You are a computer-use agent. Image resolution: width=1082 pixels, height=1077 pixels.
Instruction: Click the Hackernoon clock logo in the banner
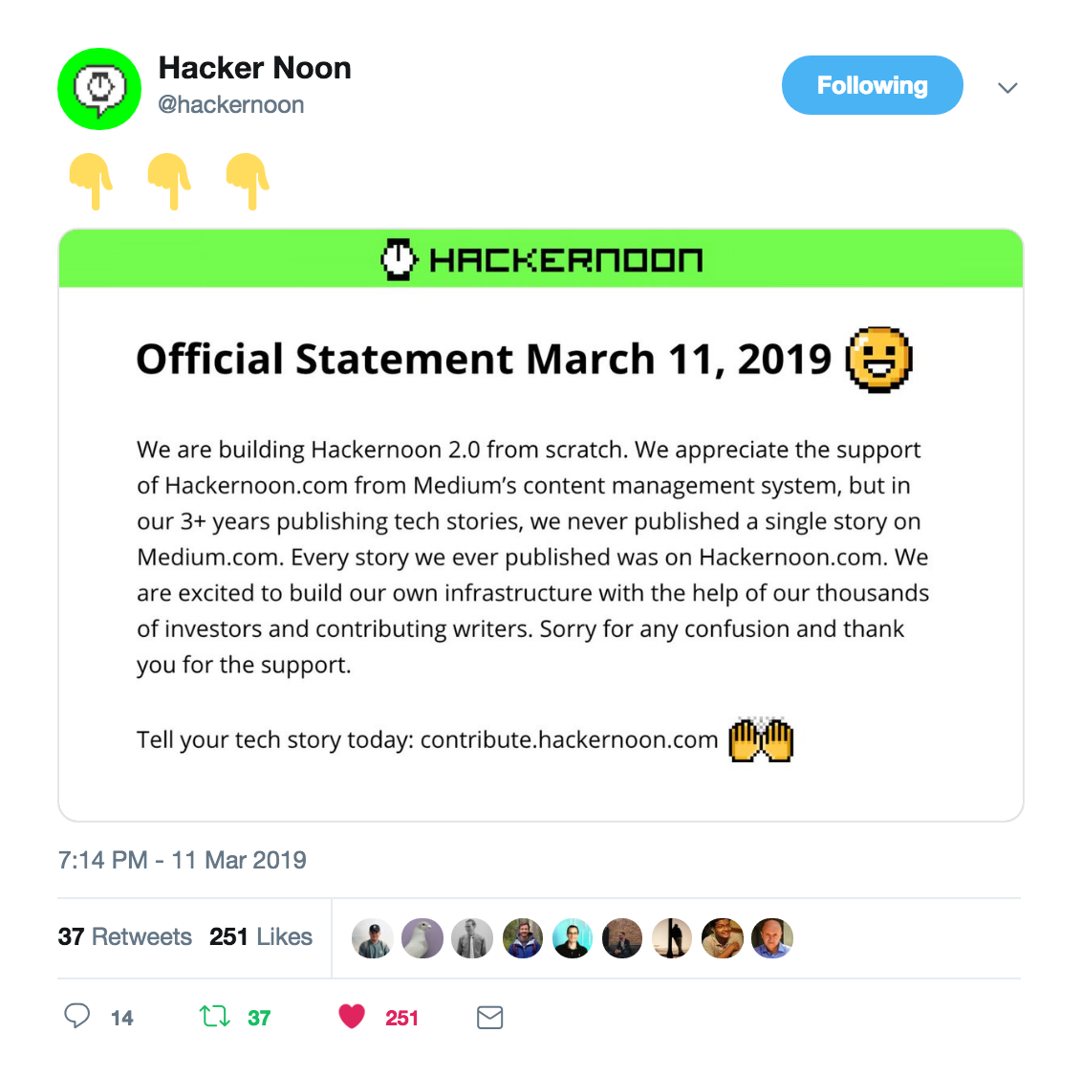[x=400, y=257]
